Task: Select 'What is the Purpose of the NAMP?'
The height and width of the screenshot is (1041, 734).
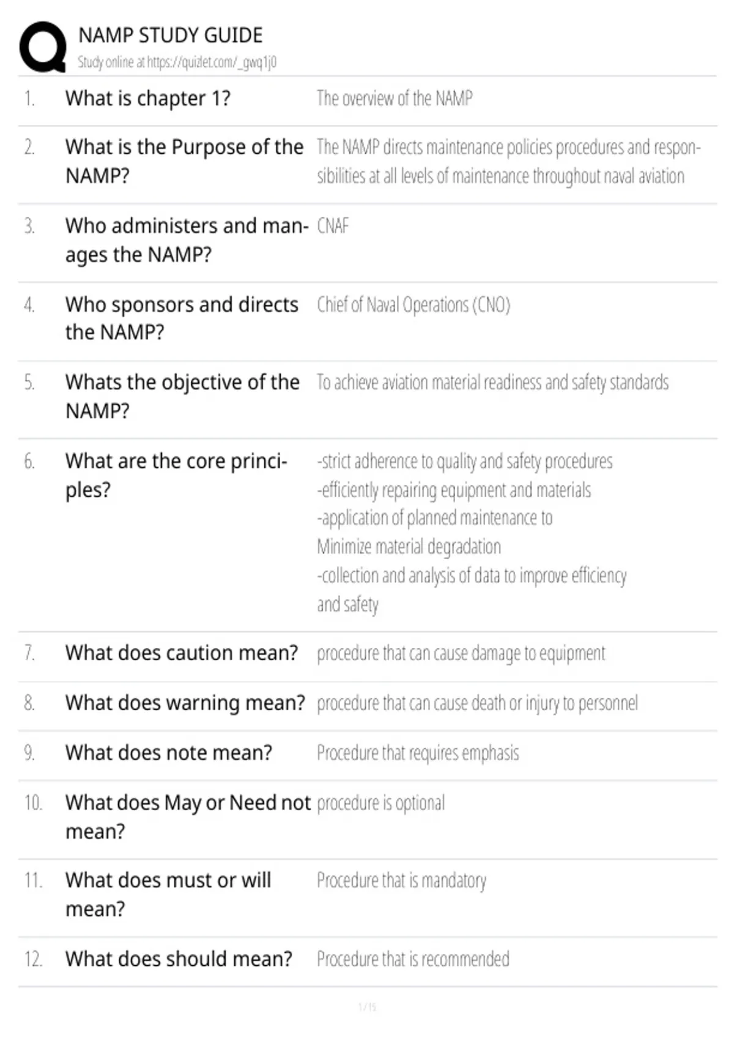Action: 184,161
